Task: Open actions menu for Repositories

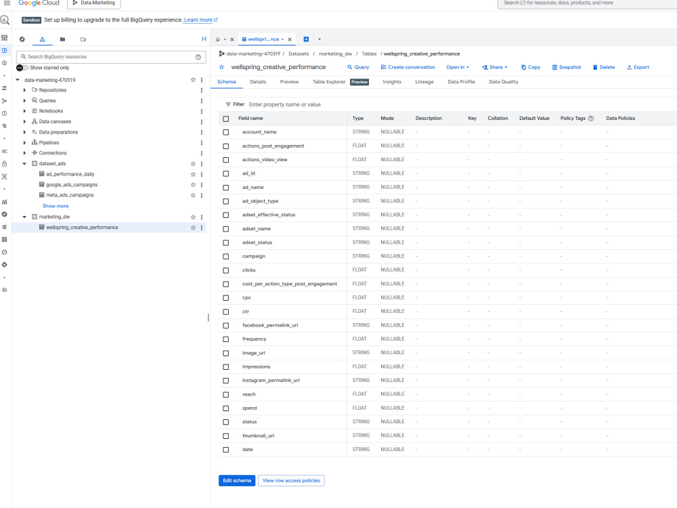Action: coord(202,90)
